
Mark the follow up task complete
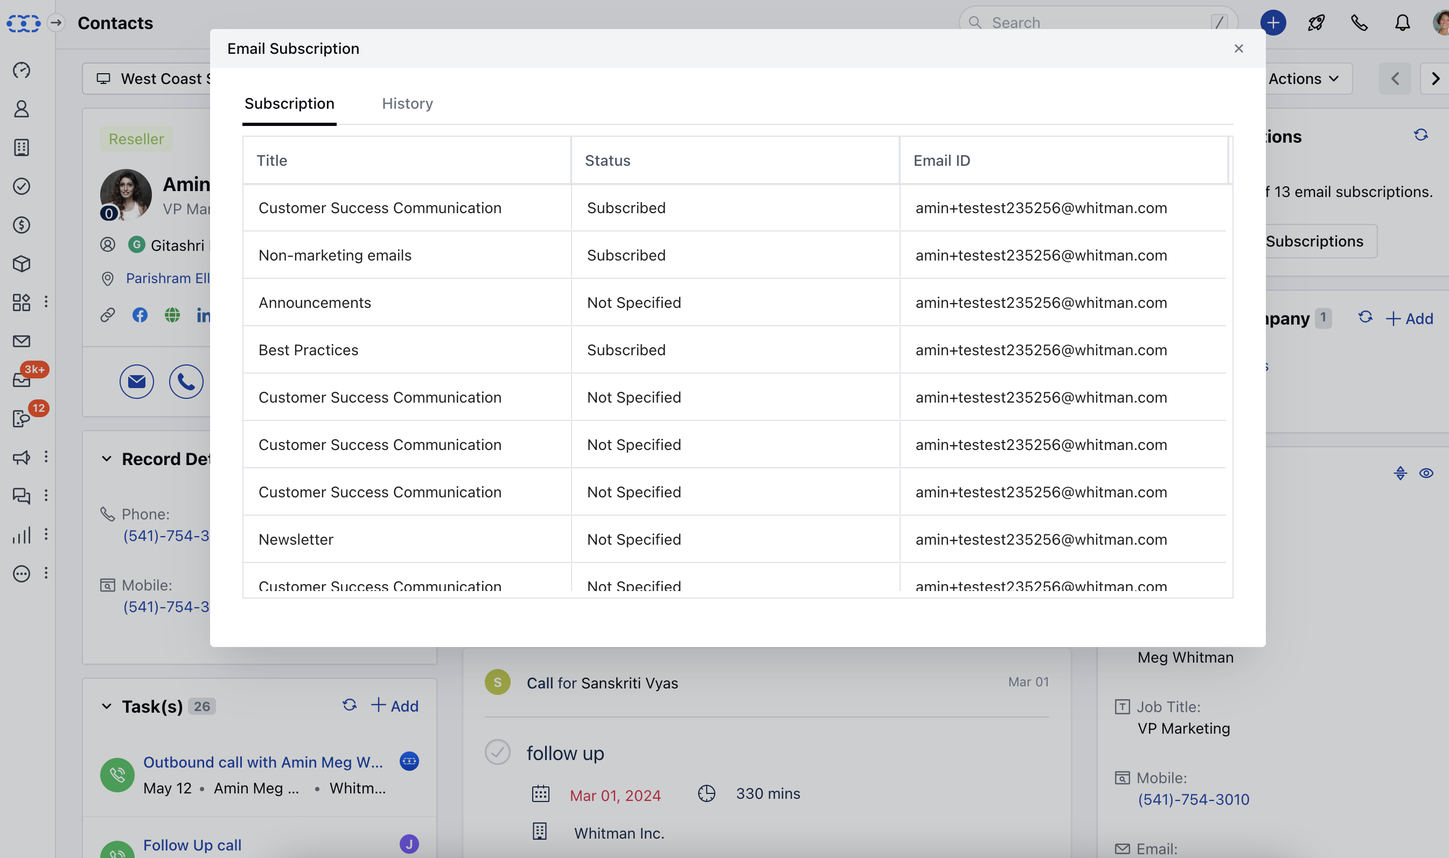(x=498, y=752)
